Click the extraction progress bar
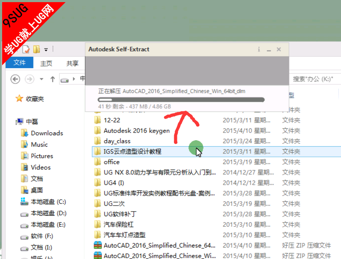Viewport: 341px width, 259px height. (181, 100)
